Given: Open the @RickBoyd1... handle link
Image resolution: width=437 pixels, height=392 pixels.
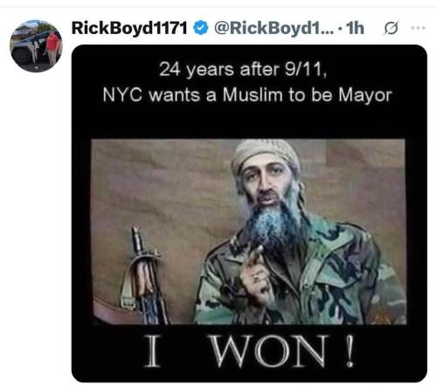Looking at the screenshot, I should pyautogui.click(x=274, y=28).
